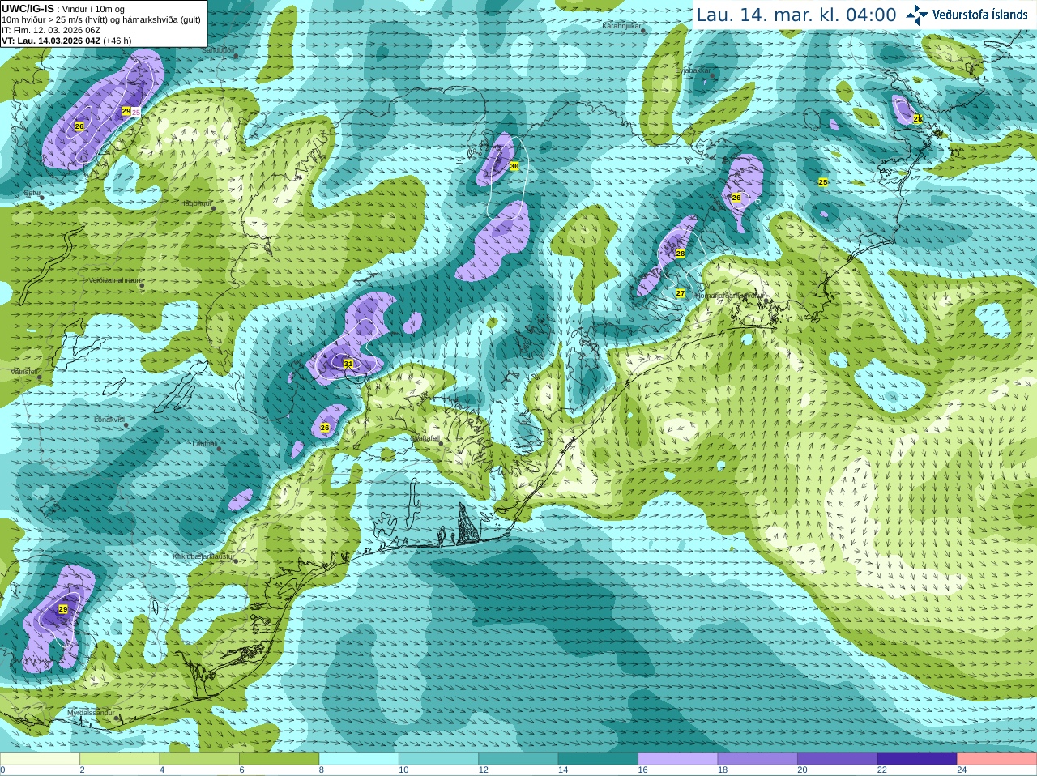Image resolution: width=1037 pixels, height=776 pixels.
Task: Click the Veiðivatnahraun place label
Action: pyautogui.click(x=113, y=280)
